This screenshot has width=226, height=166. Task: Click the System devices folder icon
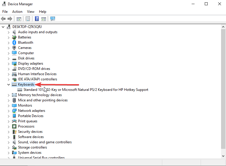pos(14,153)
